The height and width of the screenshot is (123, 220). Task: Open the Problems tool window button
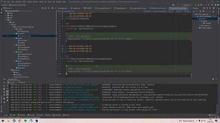(21, 115)
